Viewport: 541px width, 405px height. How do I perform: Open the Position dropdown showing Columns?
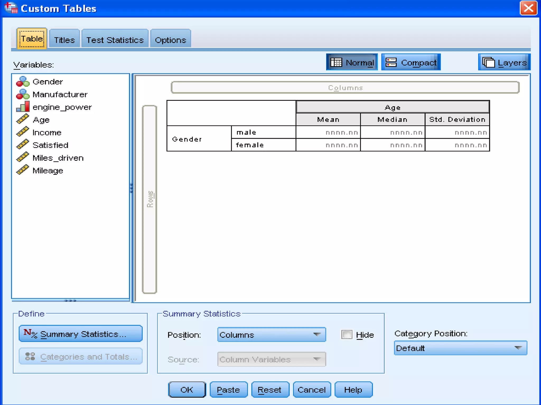tap(272, 335)
